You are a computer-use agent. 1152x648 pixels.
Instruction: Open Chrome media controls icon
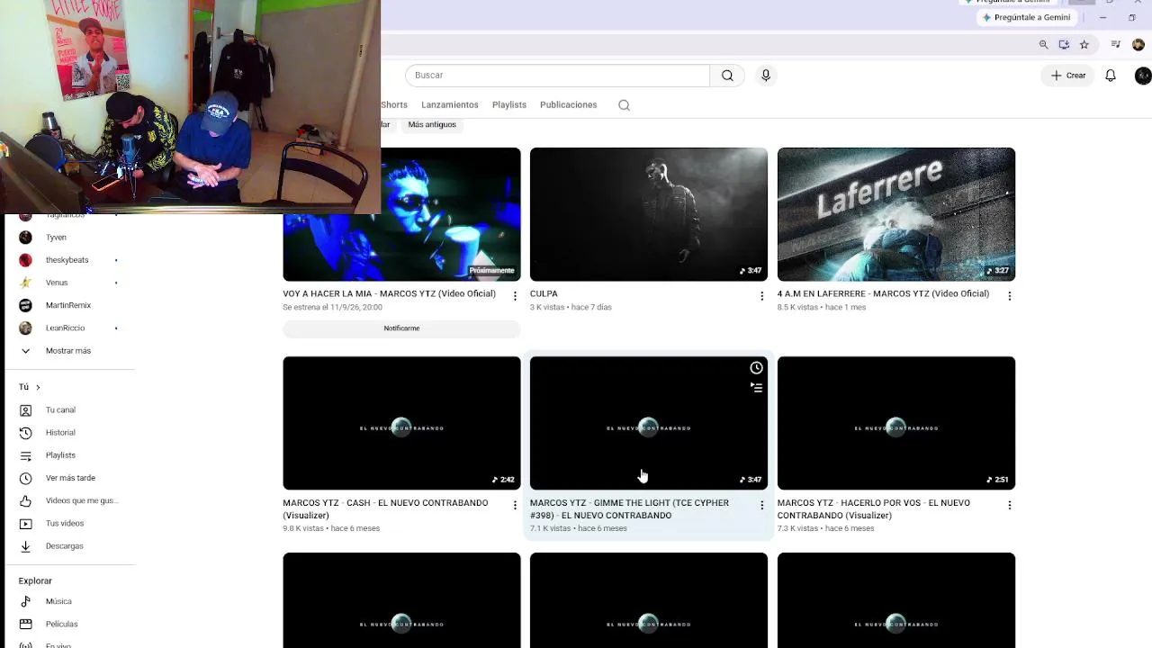tap(1116, 45)
